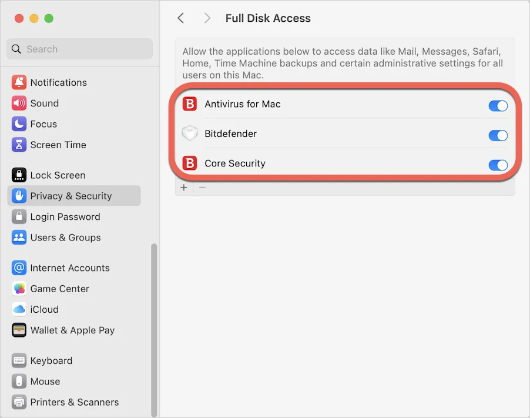
Task: Click the search magnifier icon
Action: tap(16, 49)
